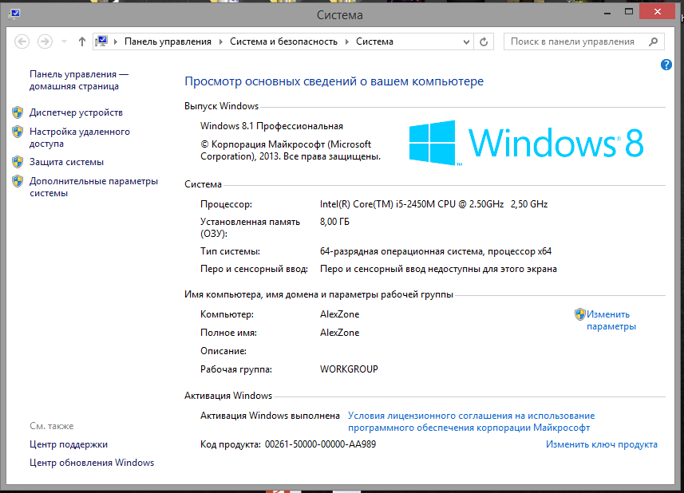
Task: Click the computer icon in address bar
Action: [x=101, y=41]
